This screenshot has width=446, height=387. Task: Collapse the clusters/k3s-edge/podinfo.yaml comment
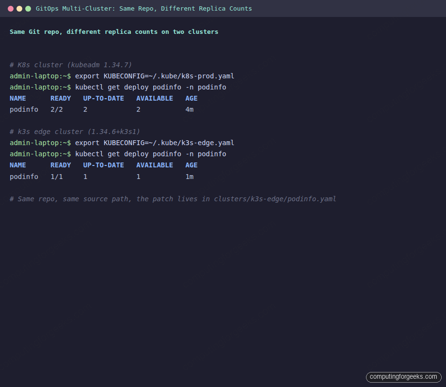[173, 199]
